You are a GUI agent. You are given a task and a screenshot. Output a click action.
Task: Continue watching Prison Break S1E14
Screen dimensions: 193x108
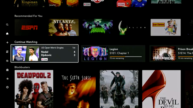click(172, 53)
